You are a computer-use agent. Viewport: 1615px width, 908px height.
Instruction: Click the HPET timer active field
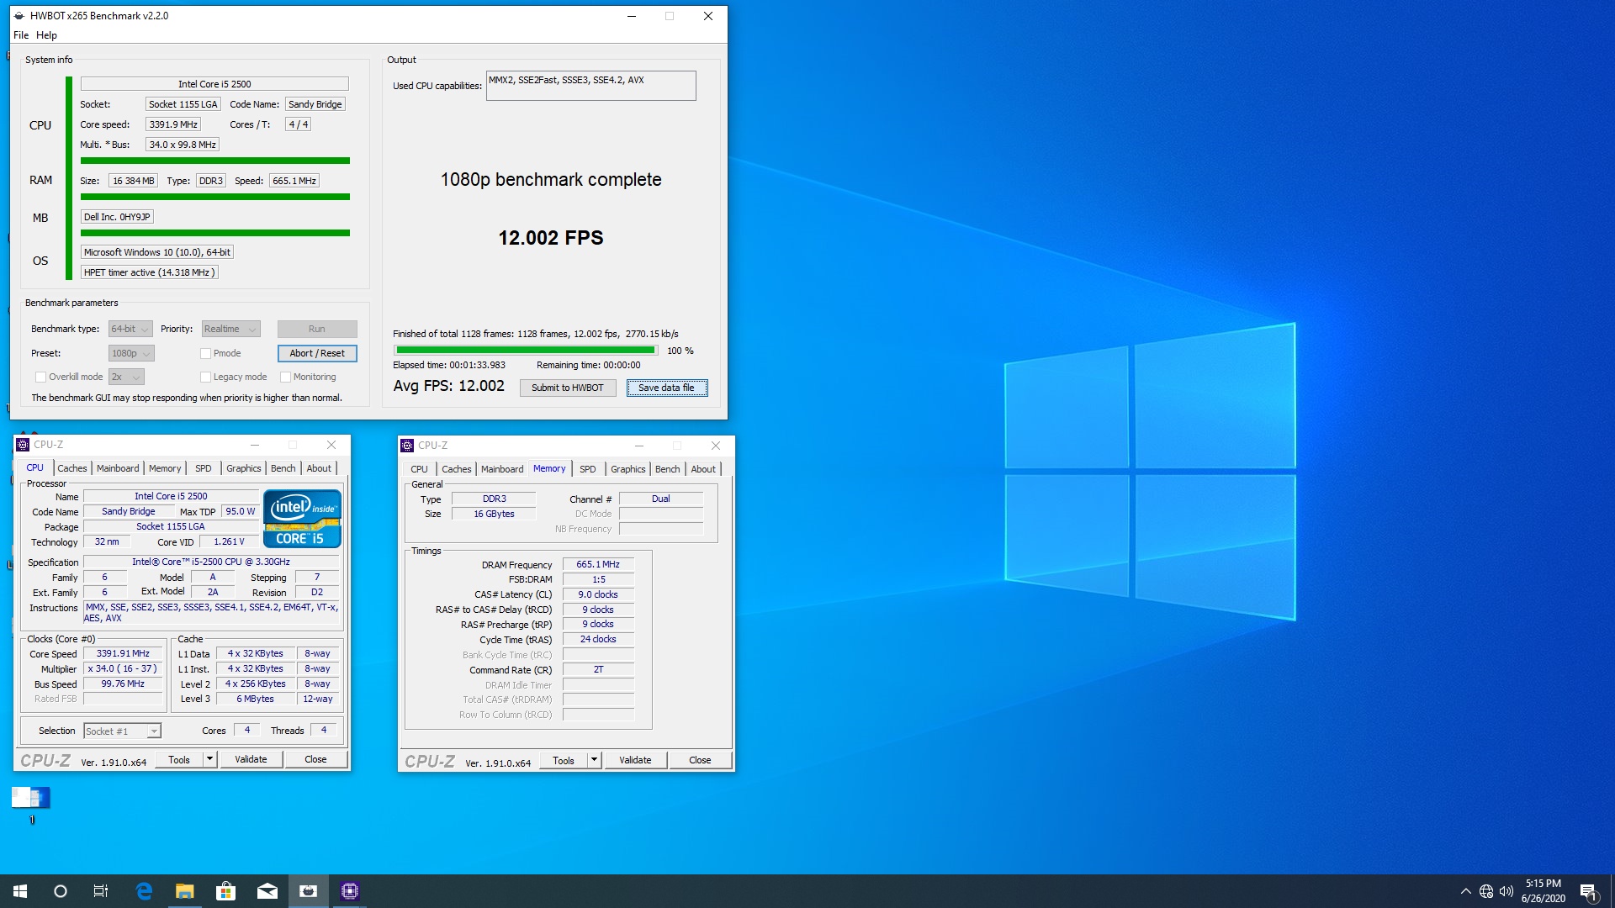coord(150,272)
